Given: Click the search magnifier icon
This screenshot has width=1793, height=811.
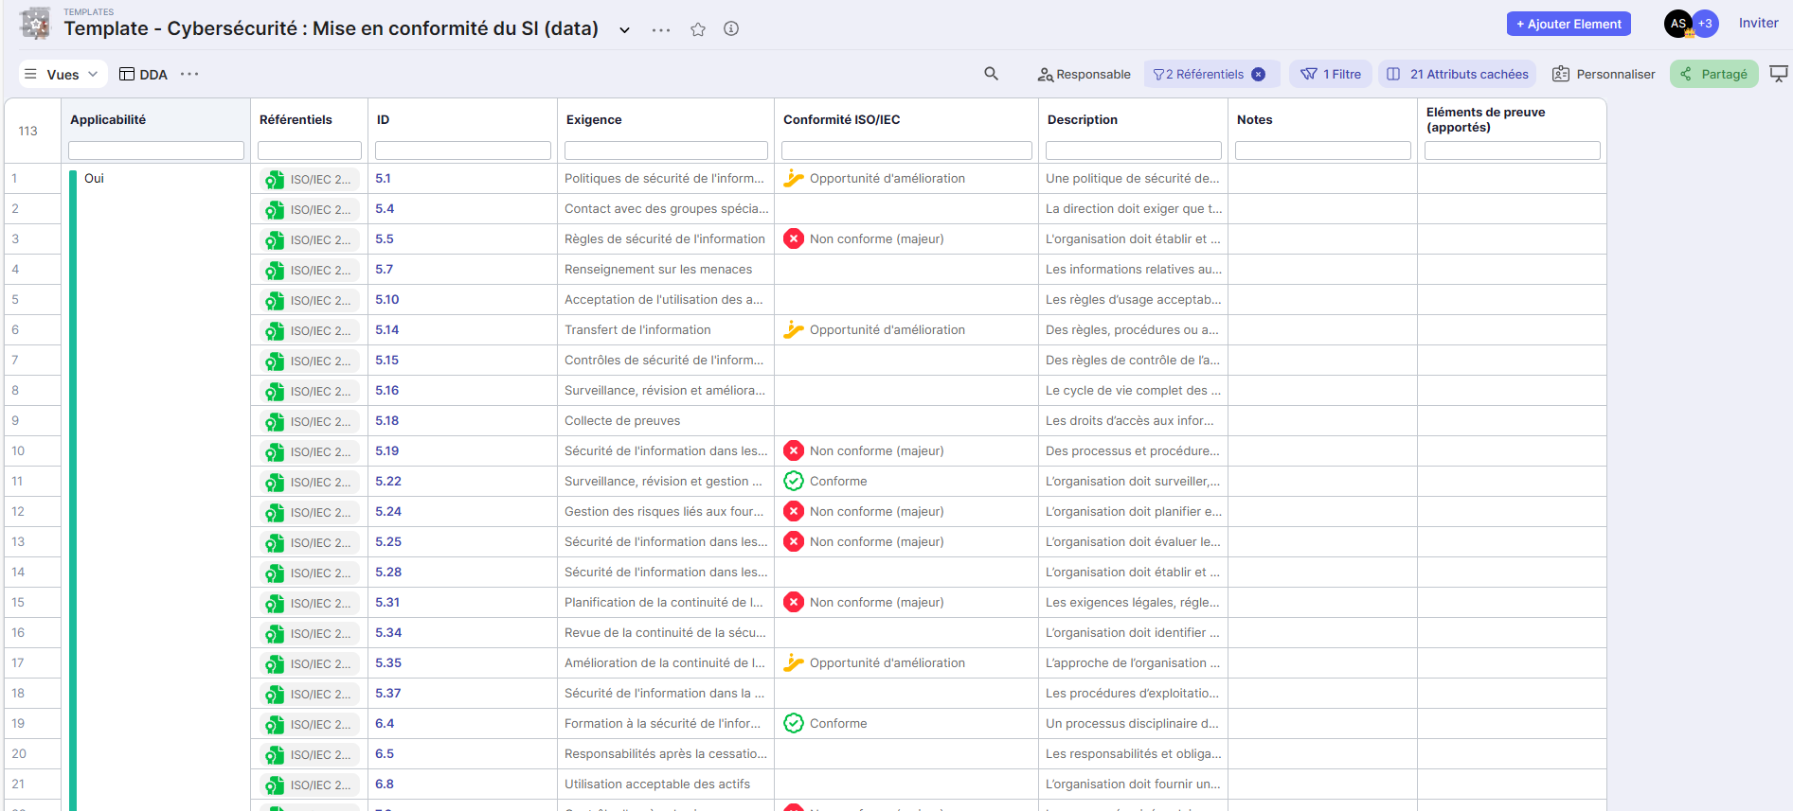Looking at the screenshot, I should [x=991, y=74].
